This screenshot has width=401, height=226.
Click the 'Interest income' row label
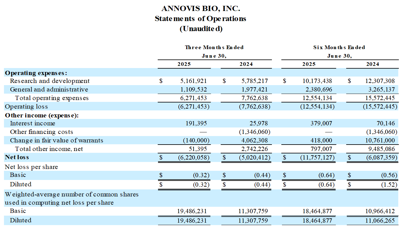click(x=33, y=123)
